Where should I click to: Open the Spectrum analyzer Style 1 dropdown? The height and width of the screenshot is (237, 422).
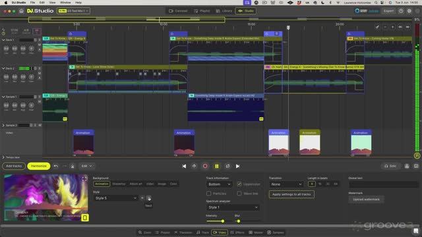[233, 207]
